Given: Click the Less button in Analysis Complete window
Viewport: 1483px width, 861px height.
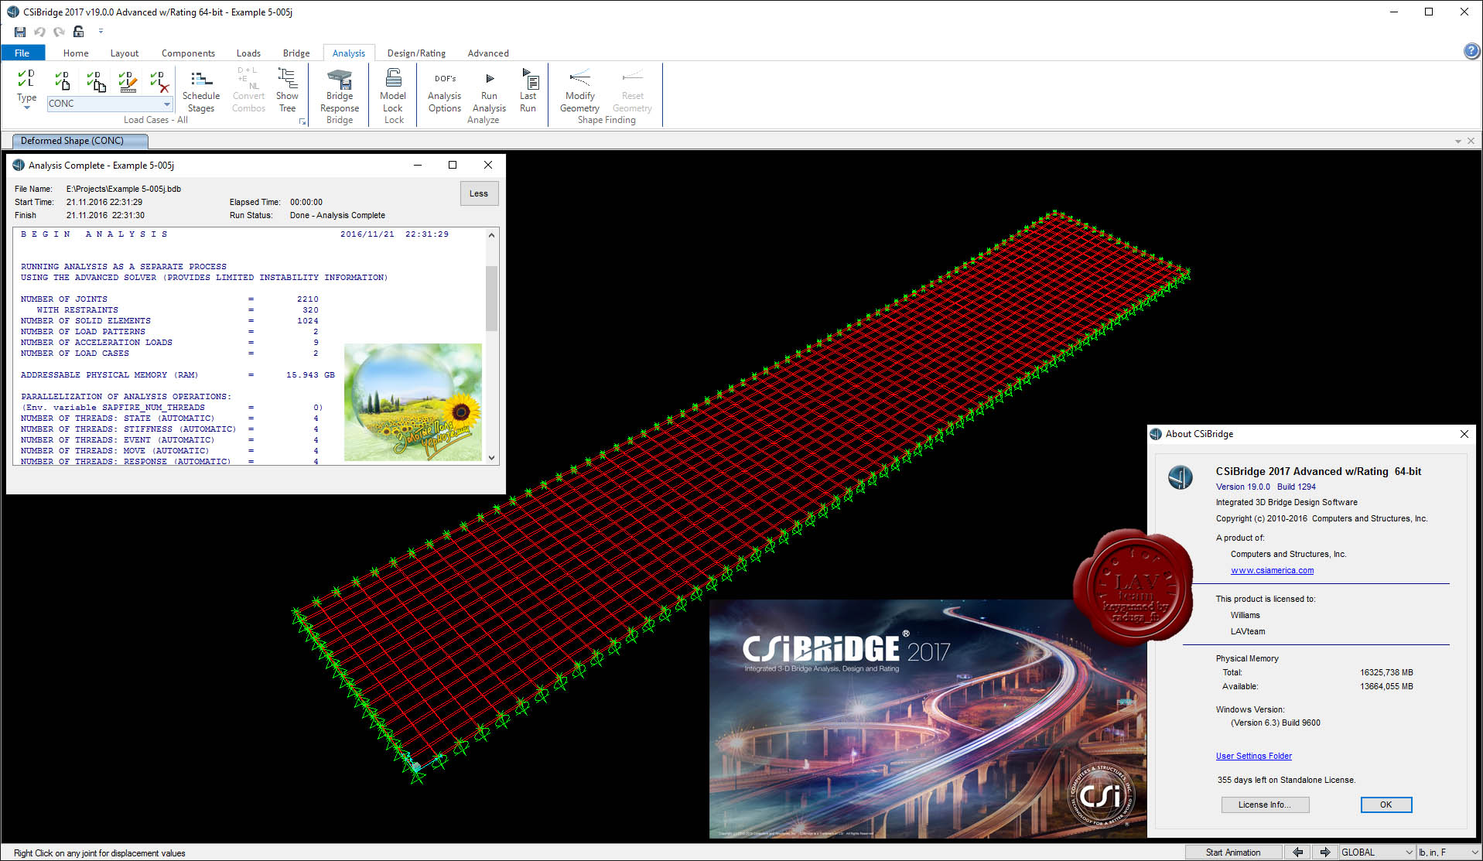Looking at the screenshot, I should click(479, 193).
